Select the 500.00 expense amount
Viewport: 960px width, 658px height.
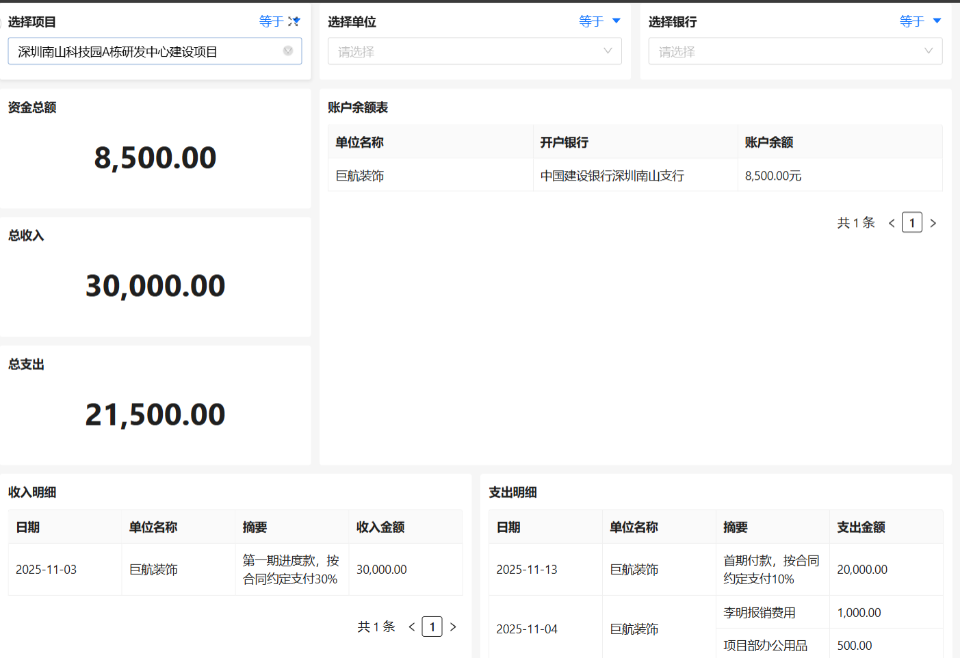click(x=886, y=644)
